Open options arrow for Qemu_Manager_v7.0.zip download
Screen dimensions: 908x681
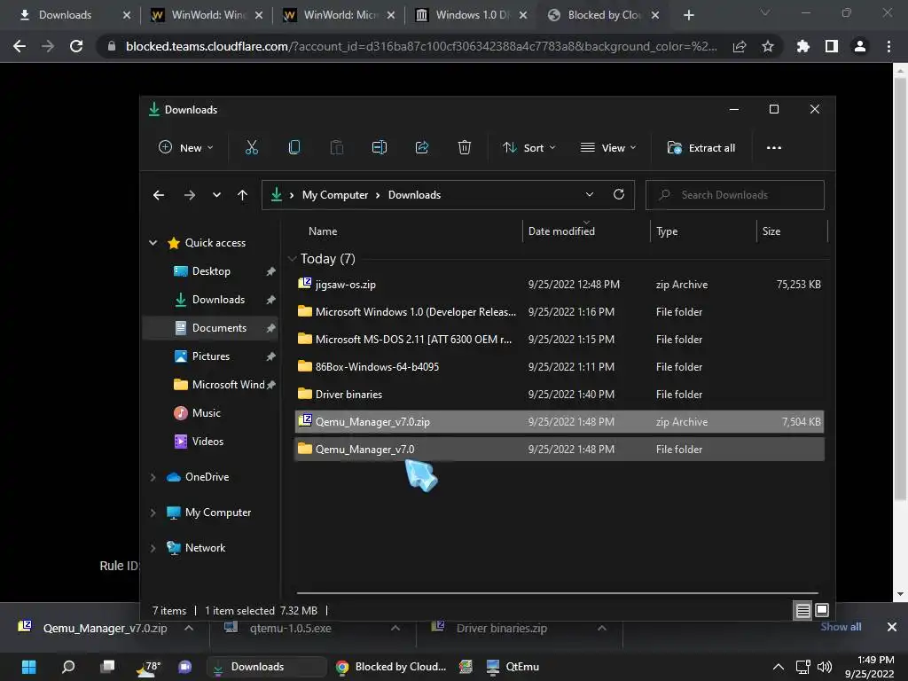tap(189, 629)
